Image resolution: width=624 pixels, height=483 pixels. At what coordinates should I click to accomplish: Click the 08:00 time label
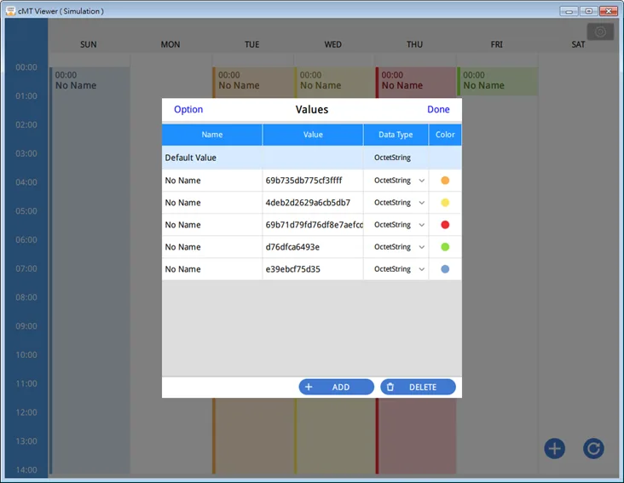(x=26, y=297)
